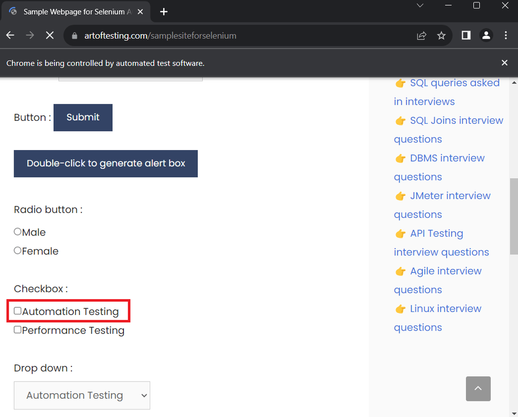Check the Performance Testing checkbox
518x417 pixels.
pos(18,330)
